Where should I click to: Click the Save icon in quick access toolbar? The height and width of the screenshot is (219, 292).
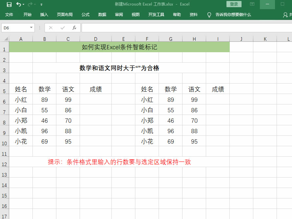pyautogui.click(x=9, y=5)
